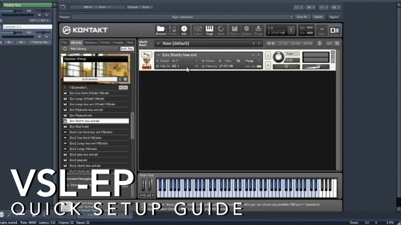
Task: Toggle the Keyb on-screen keyboard
Action: tap(209, 30)
